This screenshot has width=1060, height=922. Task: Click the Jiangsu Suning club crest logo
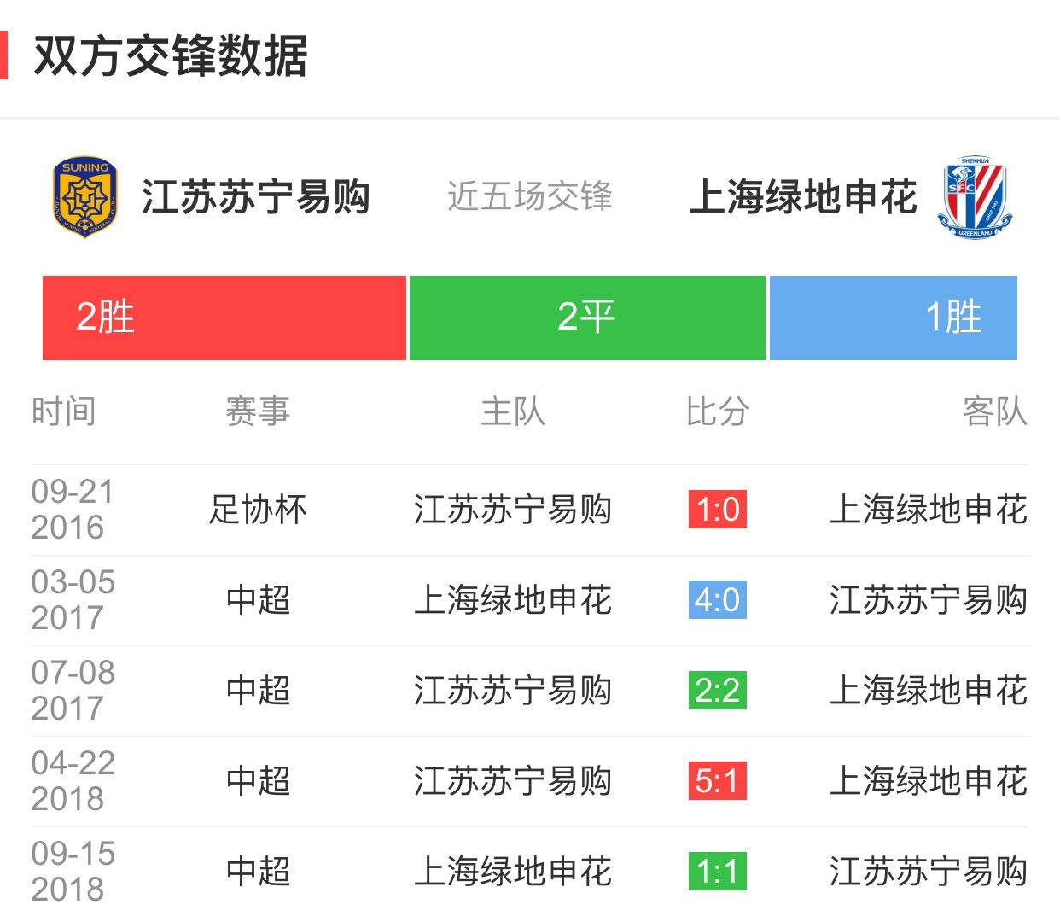pos(84,197)
